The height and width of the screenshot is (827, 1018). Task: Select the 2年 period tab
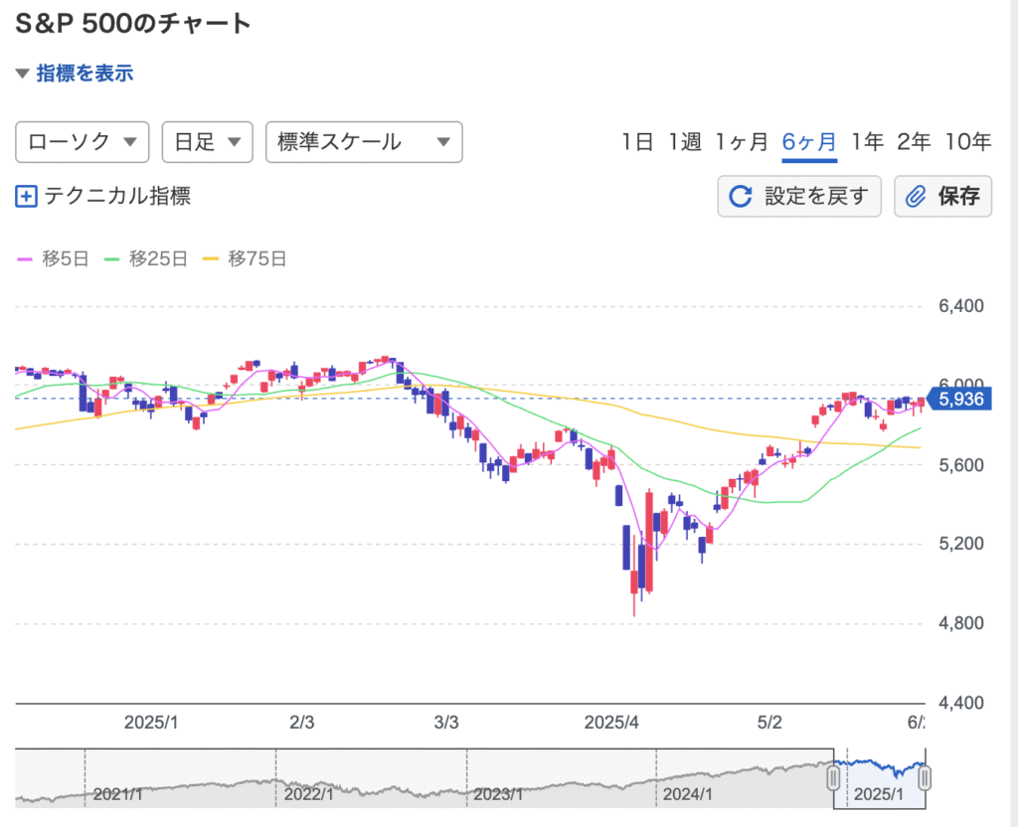click(x=915, y=141)
